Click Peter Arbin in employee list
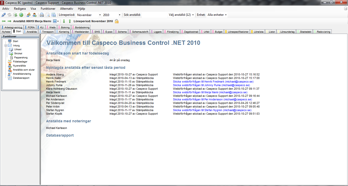Screen dimensions: 348x186 tap(53, 107)
